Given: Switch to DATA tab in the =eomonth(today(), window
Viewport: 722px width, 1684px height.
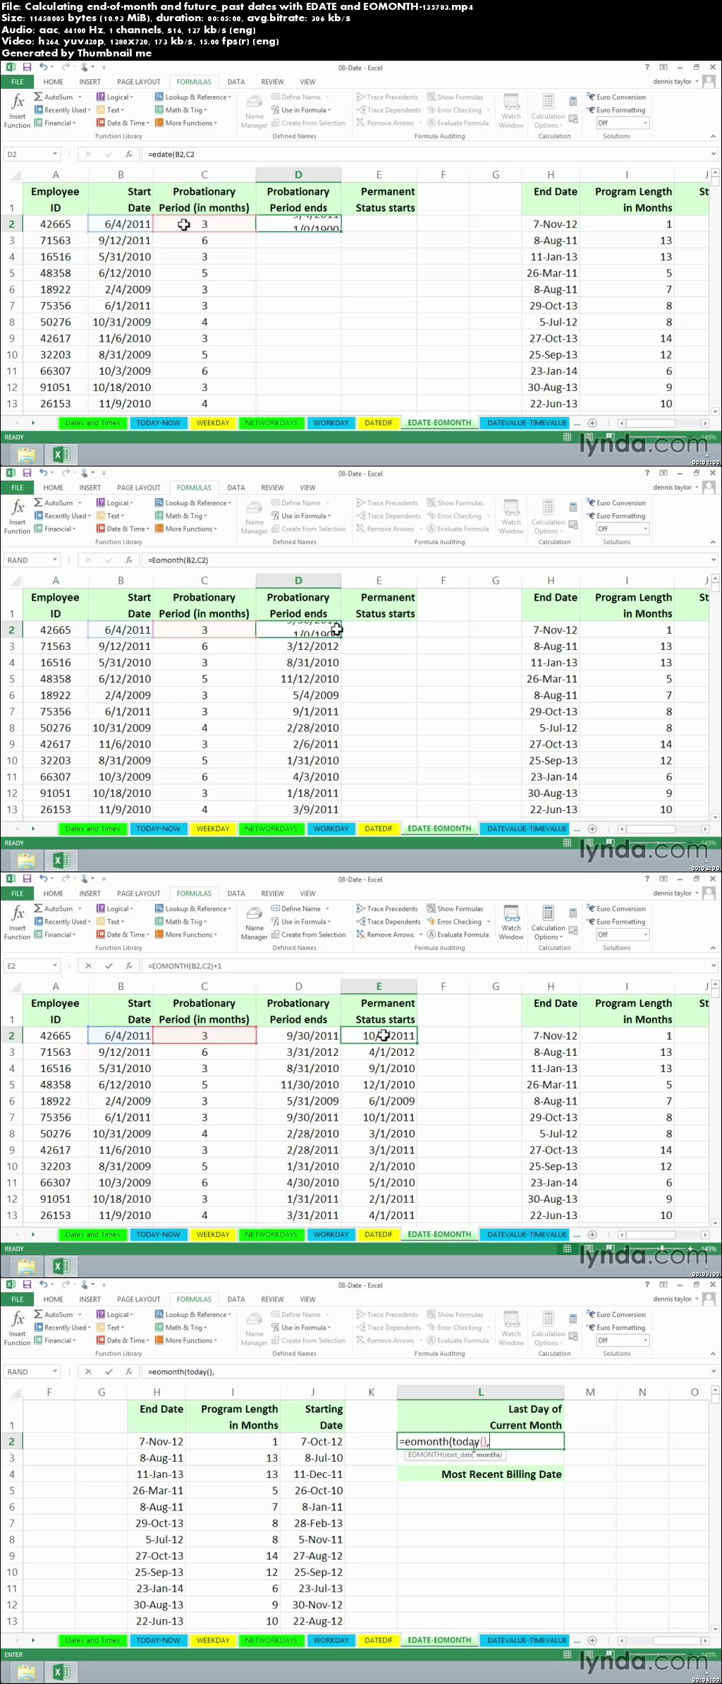Looking at the screenshot, I should (x=236, y=1299).
